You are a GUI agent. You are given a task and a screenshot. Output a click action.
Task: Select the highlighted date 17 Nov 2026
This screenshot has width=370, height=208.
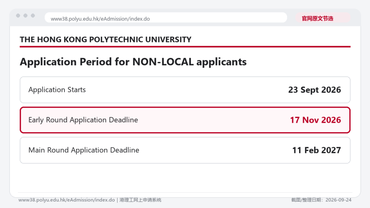pos(315,120)
